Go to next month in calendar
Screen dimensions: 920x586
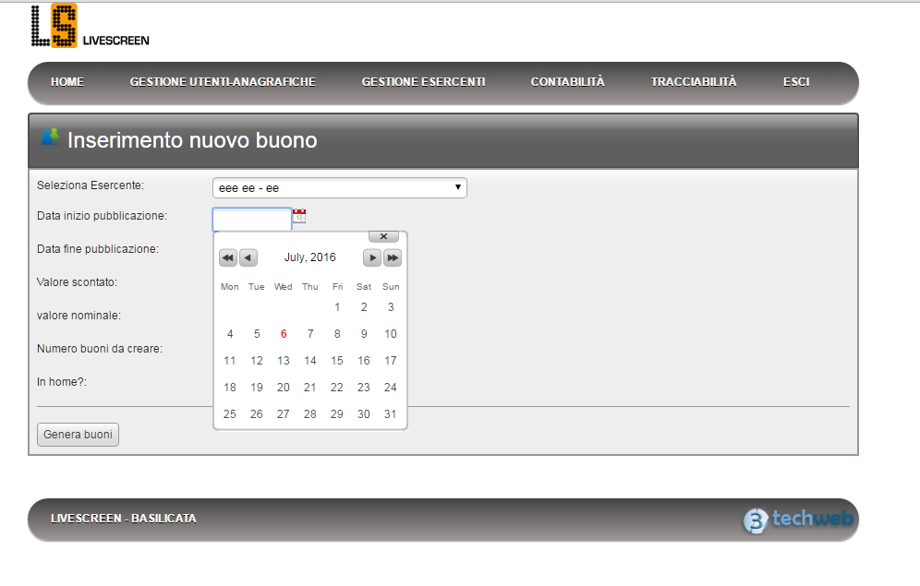[x=372, y=257]
